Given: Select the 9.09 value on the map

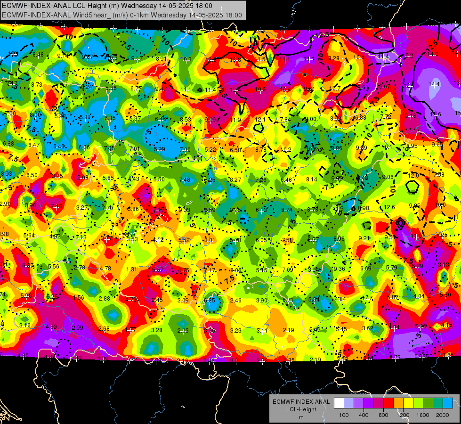Looking at the screenshot, I should coord(210,119).
